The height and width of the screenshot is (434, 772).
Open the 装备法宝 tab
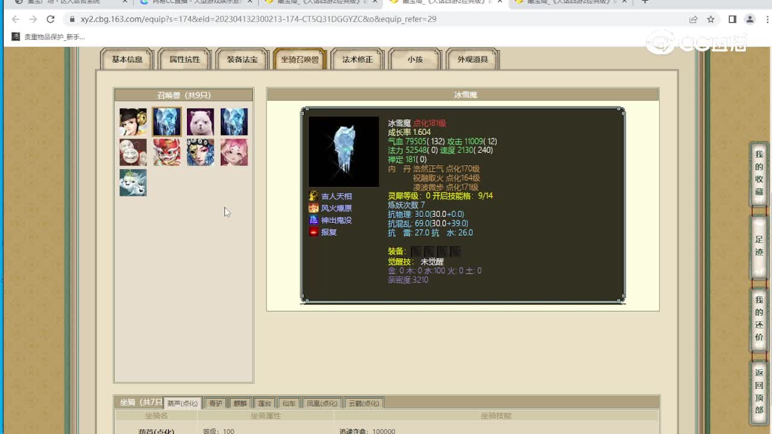[x=242, y=60]
